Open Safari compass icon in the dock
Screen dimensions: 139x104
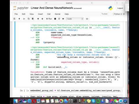click(x=29, y=101)
